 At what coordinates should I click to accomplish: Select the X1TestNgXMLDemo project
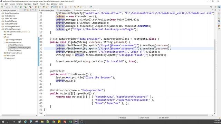click(12, 27)
